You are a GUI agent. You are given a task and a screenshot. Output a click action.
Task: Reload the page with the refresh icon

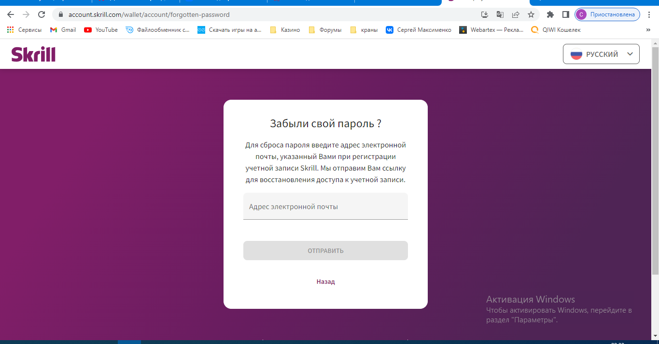42,14
